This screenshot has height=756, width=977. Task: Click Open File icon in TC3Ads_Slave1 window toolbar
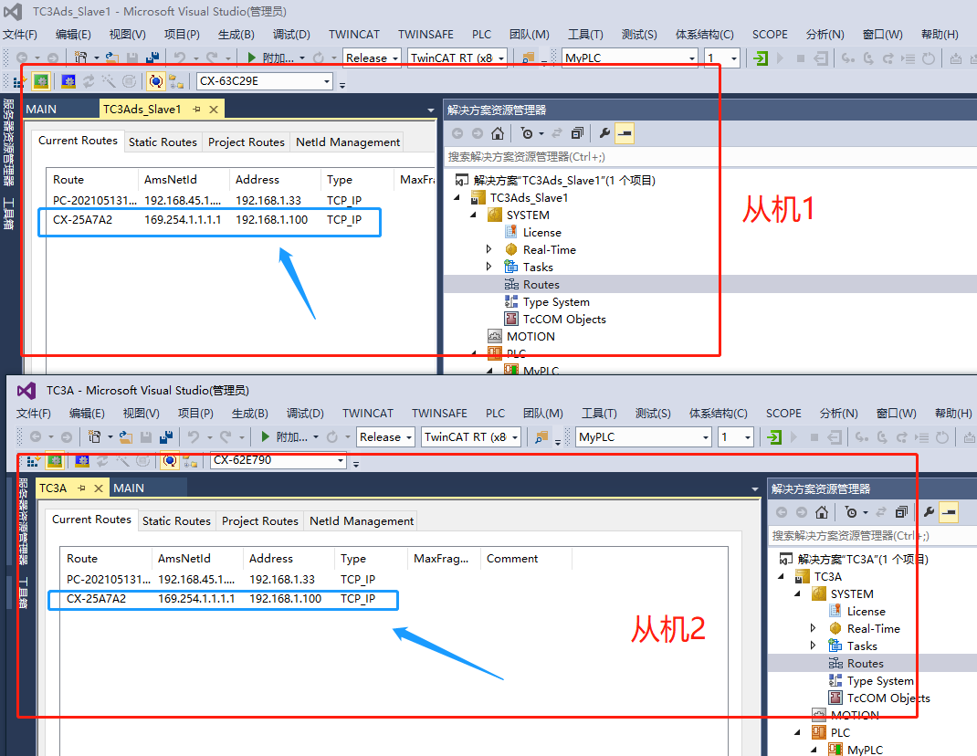[112, 58]
